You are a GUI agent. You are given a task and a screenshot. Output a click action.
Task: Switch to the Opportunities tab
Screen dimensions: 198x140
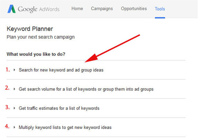click(x=134, y=9)
